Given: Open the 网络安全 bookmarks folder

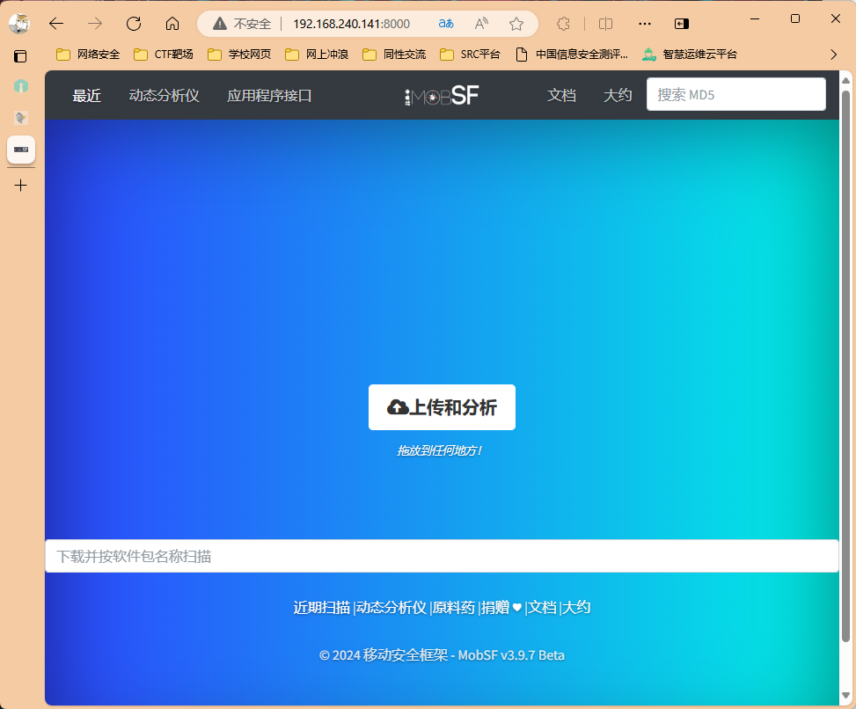Looking at the screenshot, I should (88, 55).
